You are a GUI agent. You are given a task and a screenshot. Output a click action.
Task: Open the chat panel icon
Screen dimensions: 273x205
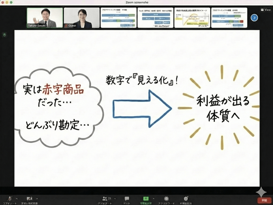[127, 199]
